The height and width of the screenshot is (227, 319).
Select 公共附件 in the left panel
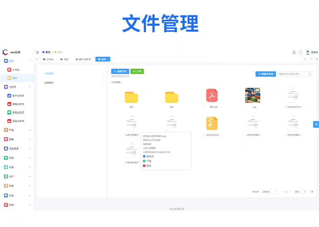point(49,83)
